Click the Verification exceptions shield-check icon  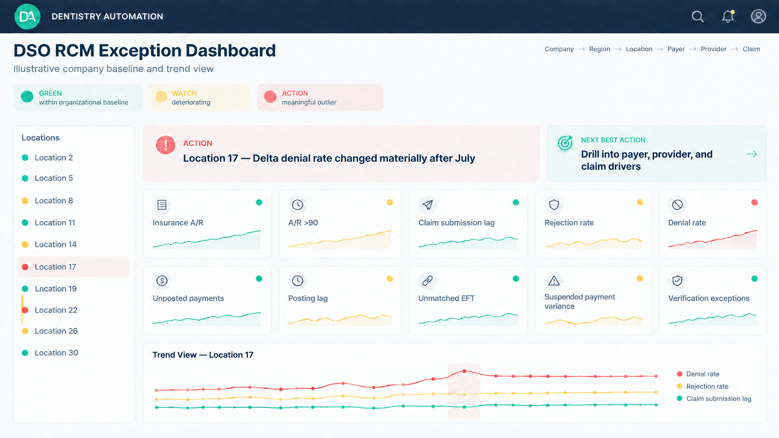677,280
